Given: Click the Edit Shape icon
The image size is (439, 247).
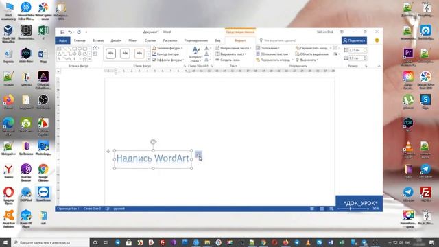Looking at the screenshot, I should coord(95,48).
